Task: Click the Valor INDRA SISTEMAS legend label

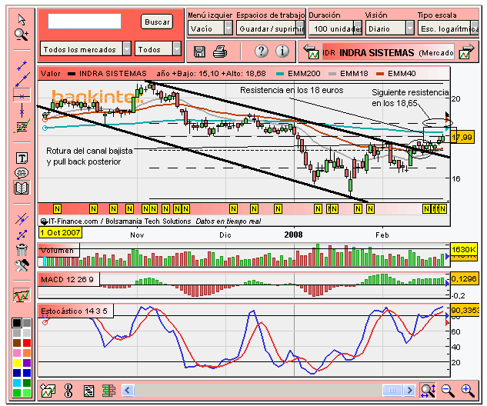Action: (93, 74)
